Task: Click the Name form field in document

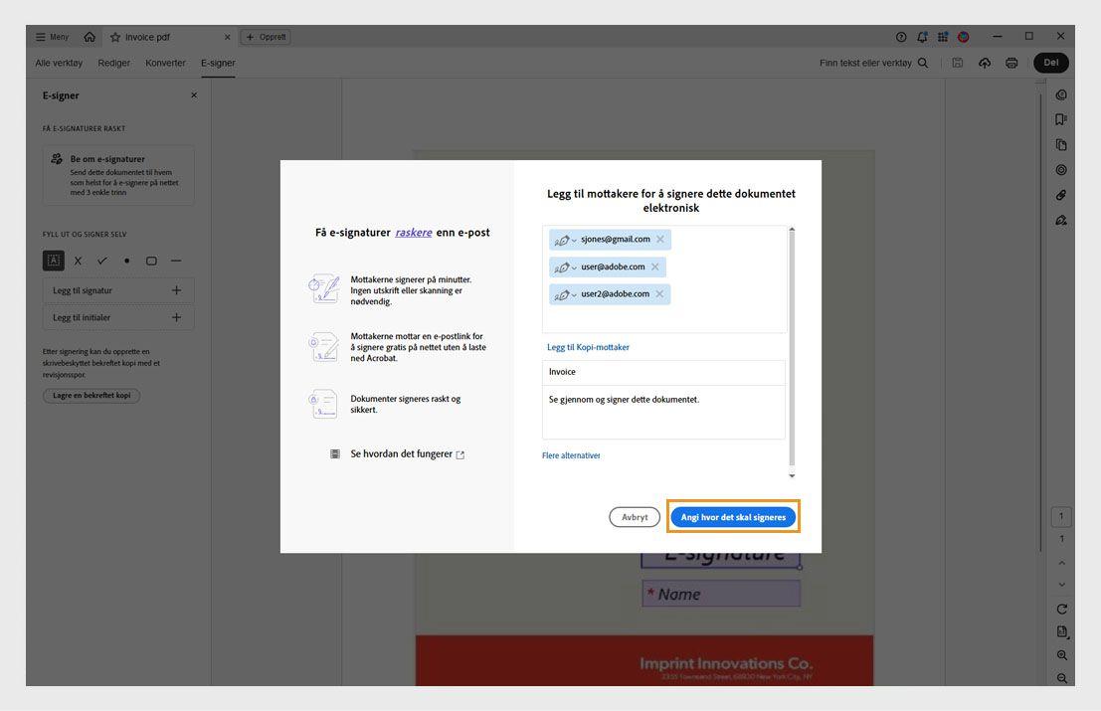Action: tap(721, 594)
